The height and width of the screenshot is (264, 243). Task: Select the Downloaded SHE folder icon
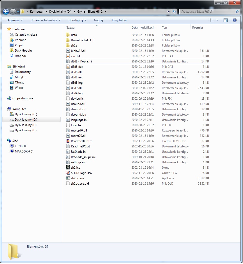point(68,40)
